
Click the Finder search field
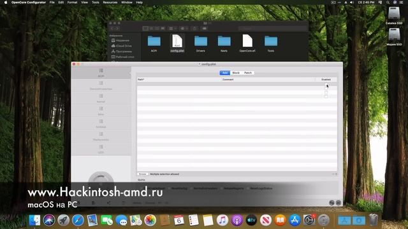(272, 28)
